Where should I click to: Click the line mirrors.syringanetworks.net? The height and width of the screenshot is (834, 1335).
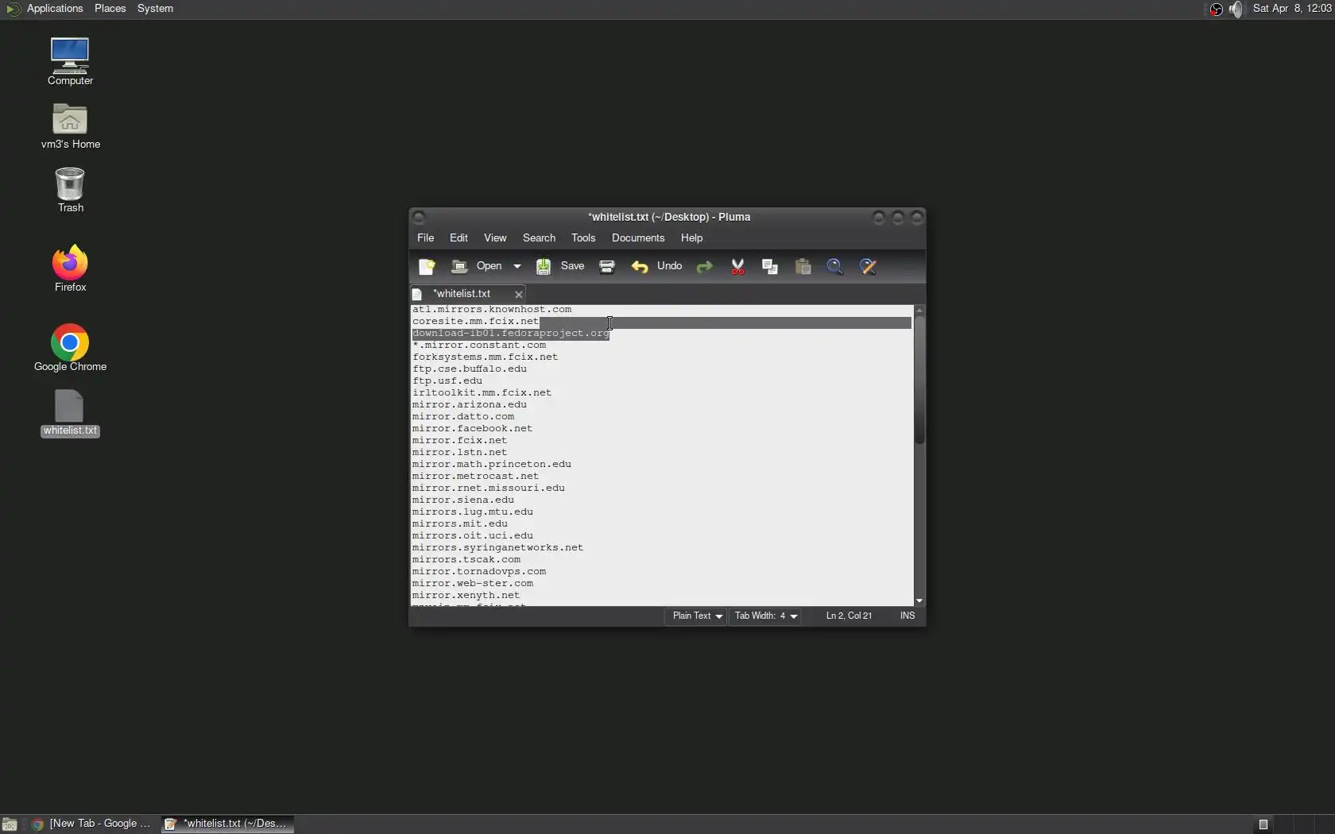pyautogui.click(x=498, y=548)
